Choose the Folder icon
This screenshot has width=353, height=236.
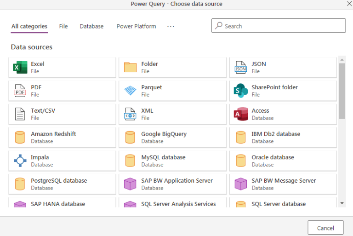130,67
